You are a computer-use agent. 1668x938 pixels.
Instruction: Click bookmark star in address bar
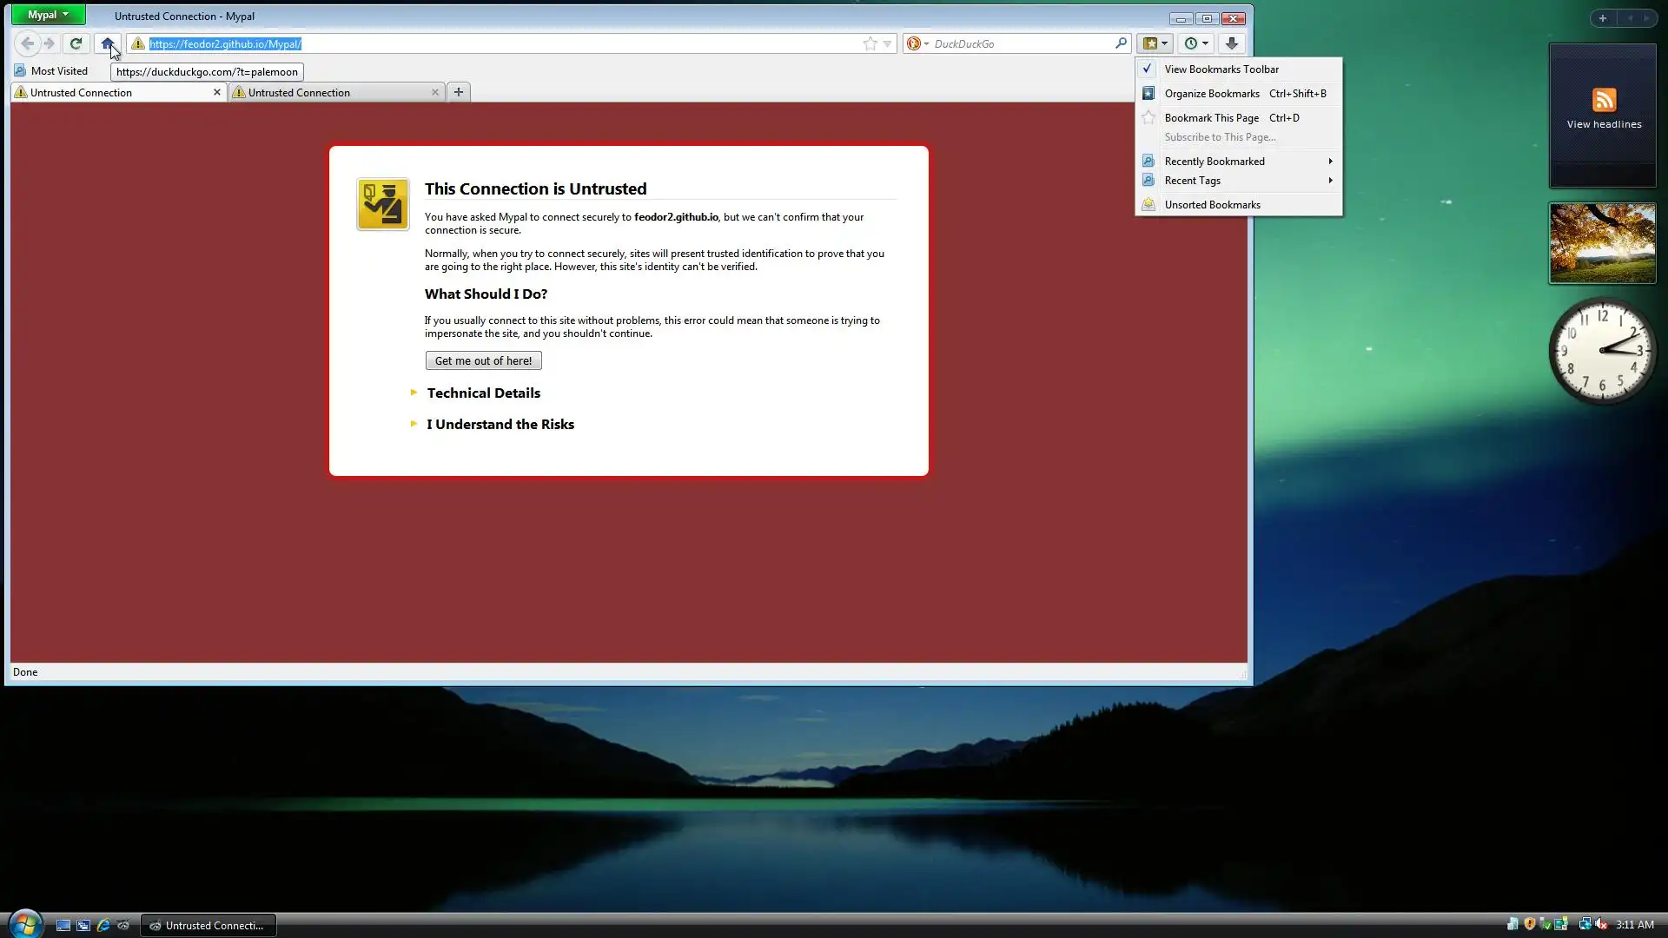(x=870, y=43)
